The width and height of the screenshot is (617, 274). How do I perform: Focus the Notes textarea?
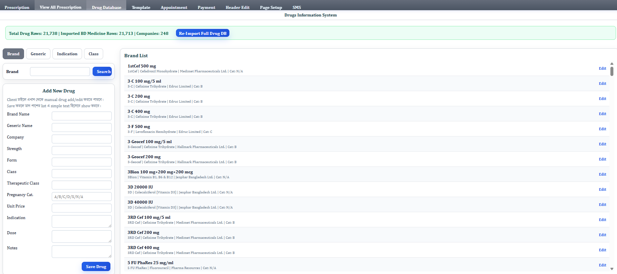point(82,252)
